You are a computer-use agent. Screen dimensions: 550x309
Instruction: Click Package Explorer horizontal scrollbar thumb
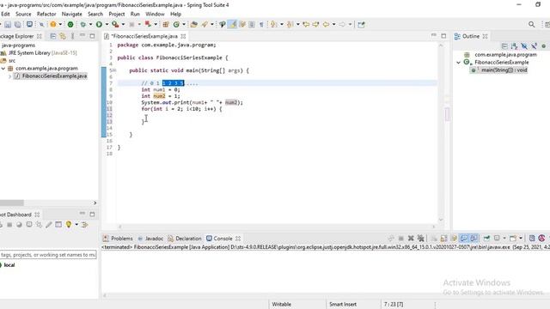click(11, 203)
